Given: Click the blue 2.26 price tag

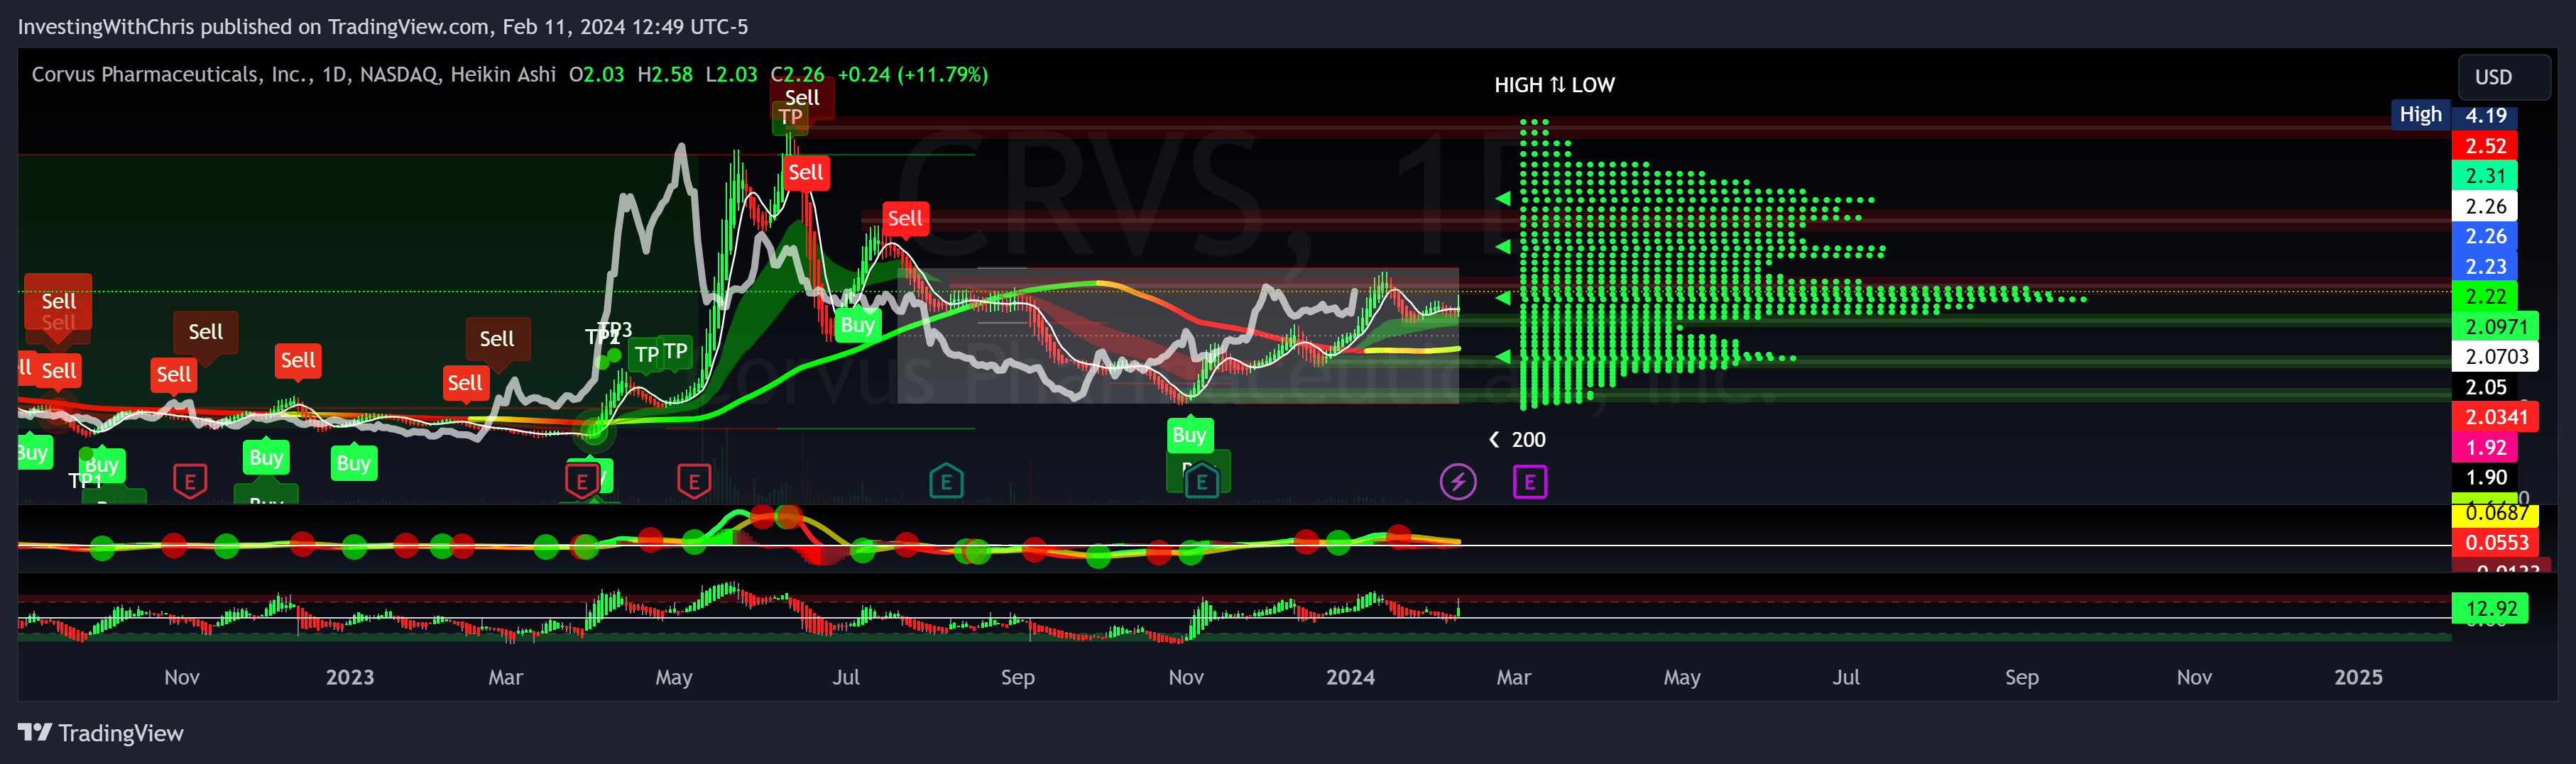Looking at the screenshot, I should (2485, 236).
